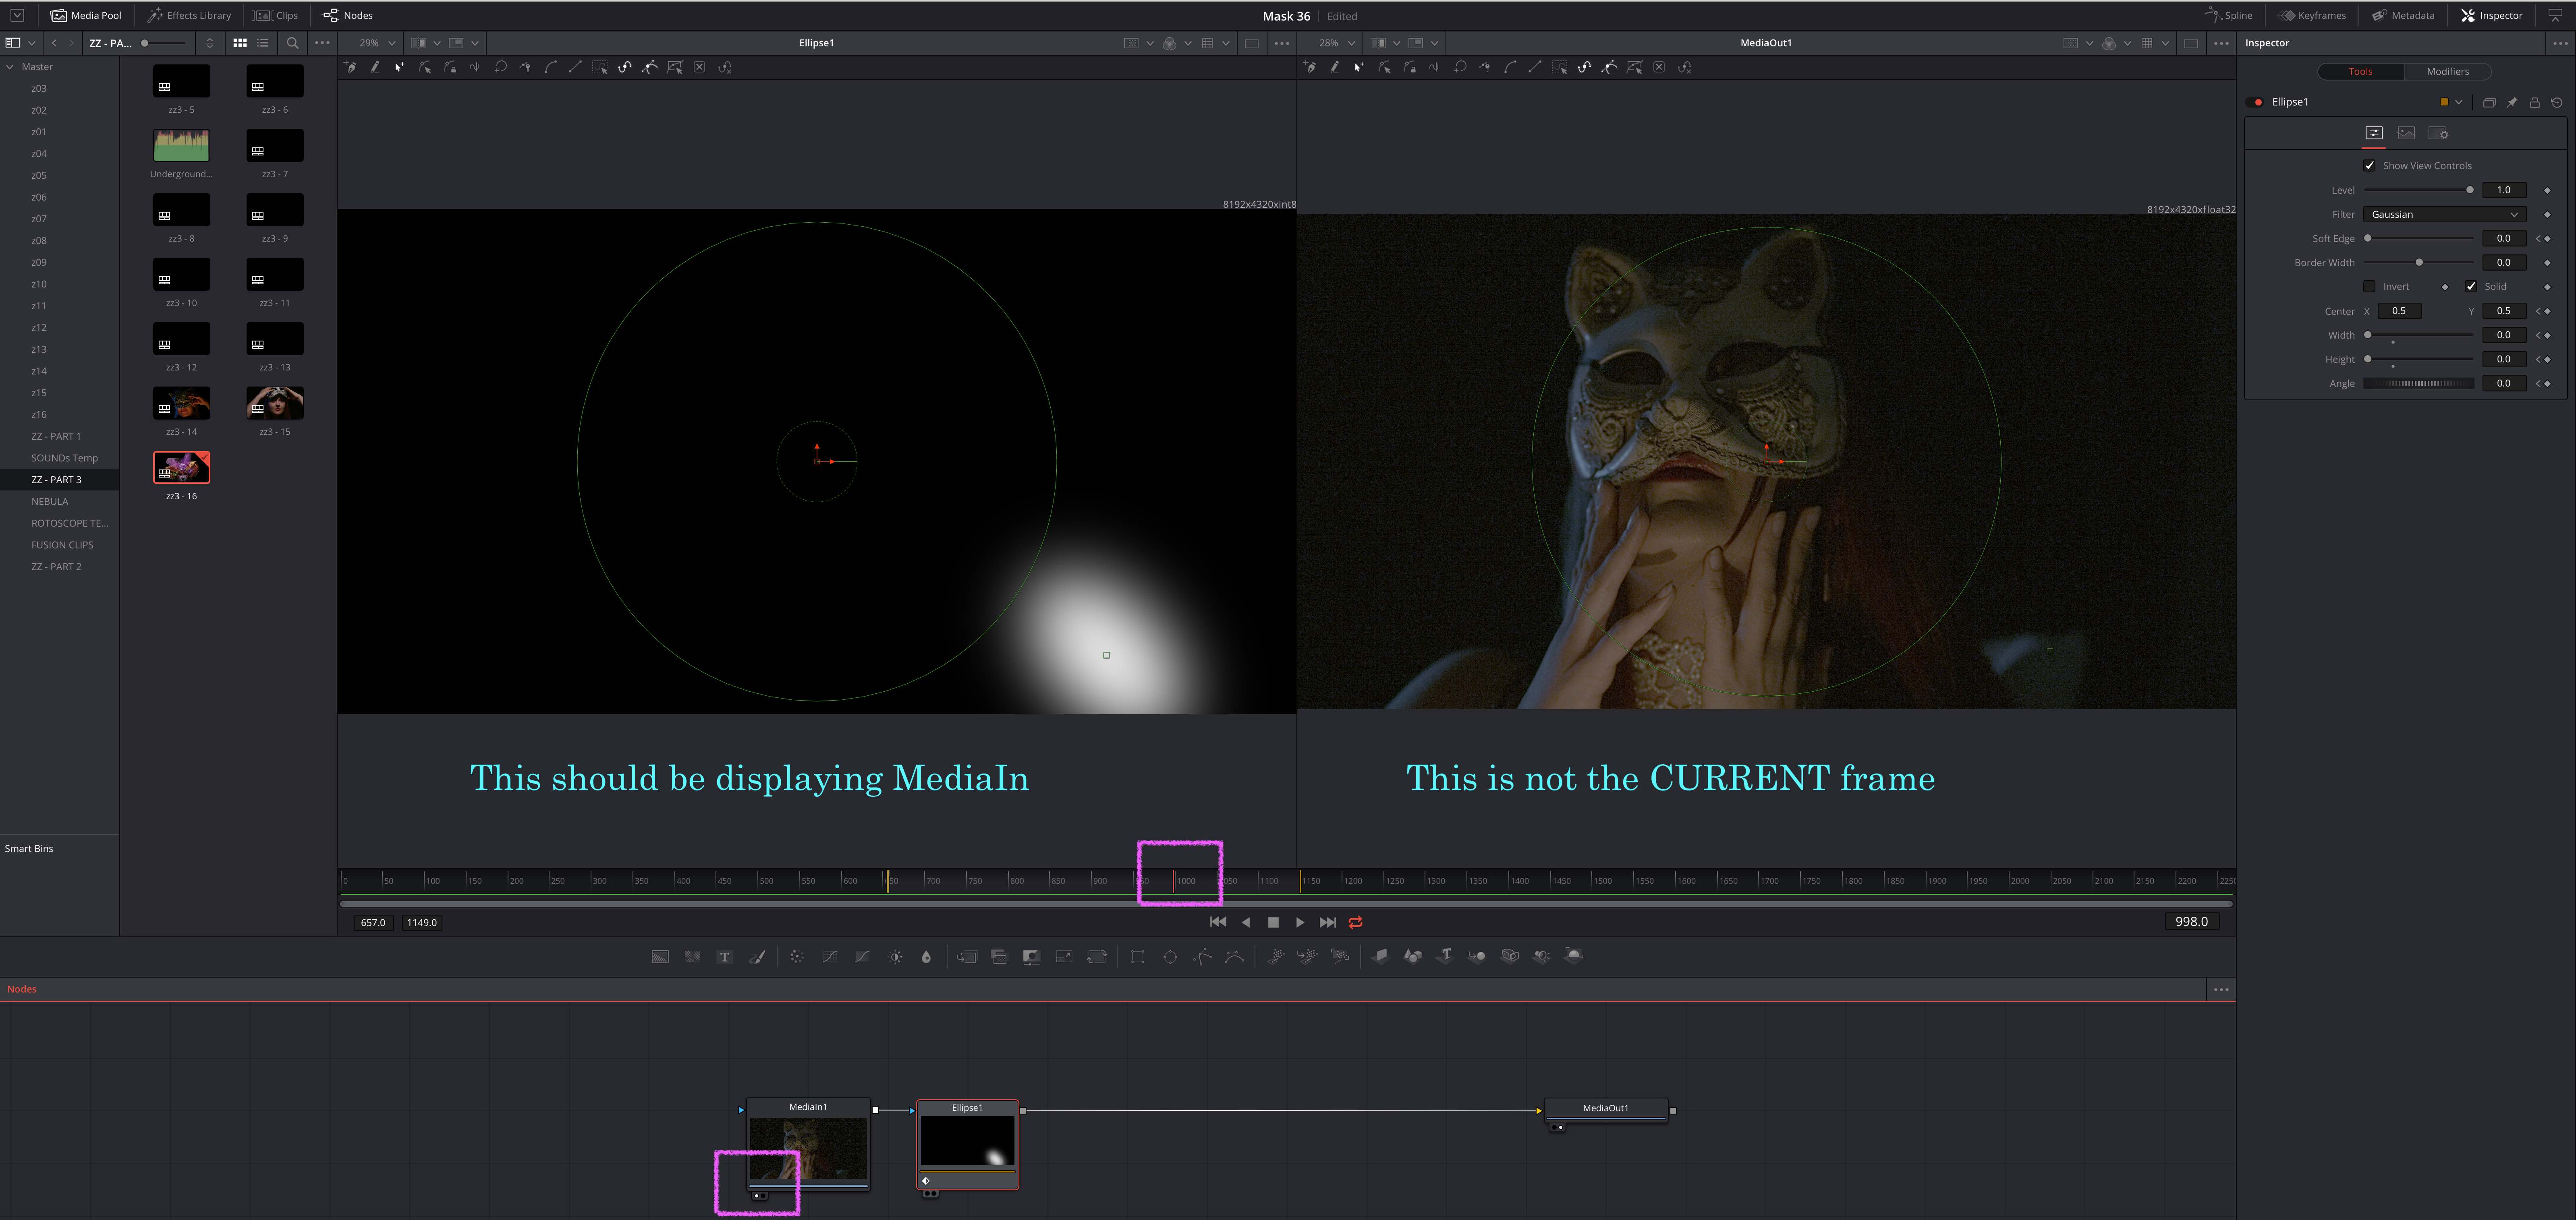The height and width of the screenshot is (1220, 2576).
Task: Open the media pool sort order dropdown
Action: click(x=209, y=43)
